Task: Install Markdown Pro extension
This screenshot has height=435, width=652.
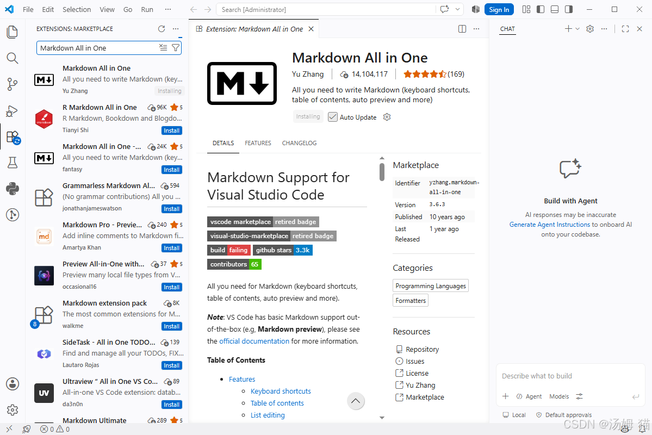Action: click(171, 248)
